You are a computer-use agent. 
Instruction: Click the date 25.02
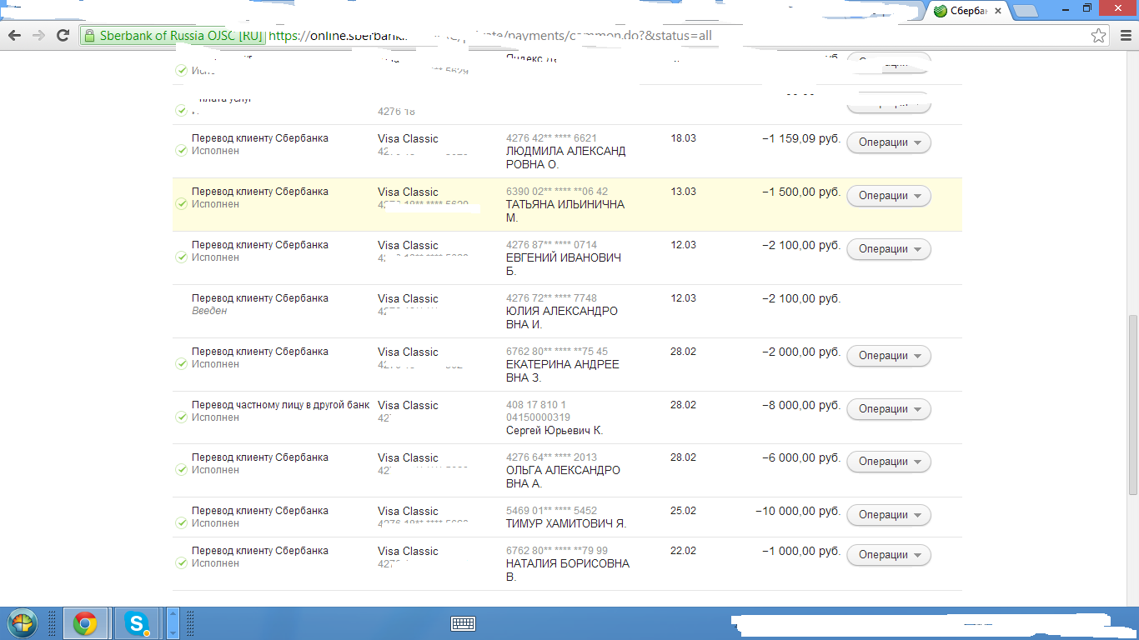[683, 511]
